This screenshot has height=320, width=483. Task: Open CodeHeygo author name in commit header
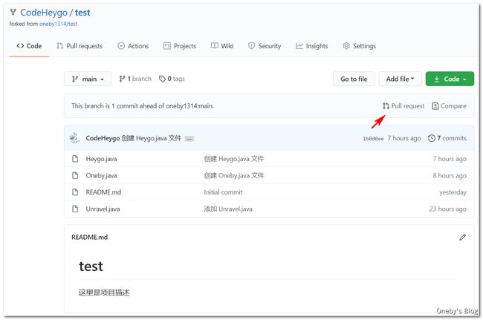(x=103, y=138)
